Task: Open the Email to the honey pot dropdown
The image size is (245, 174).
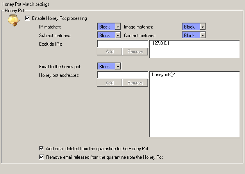Action: pyautogui.click(x=118, y=67)
